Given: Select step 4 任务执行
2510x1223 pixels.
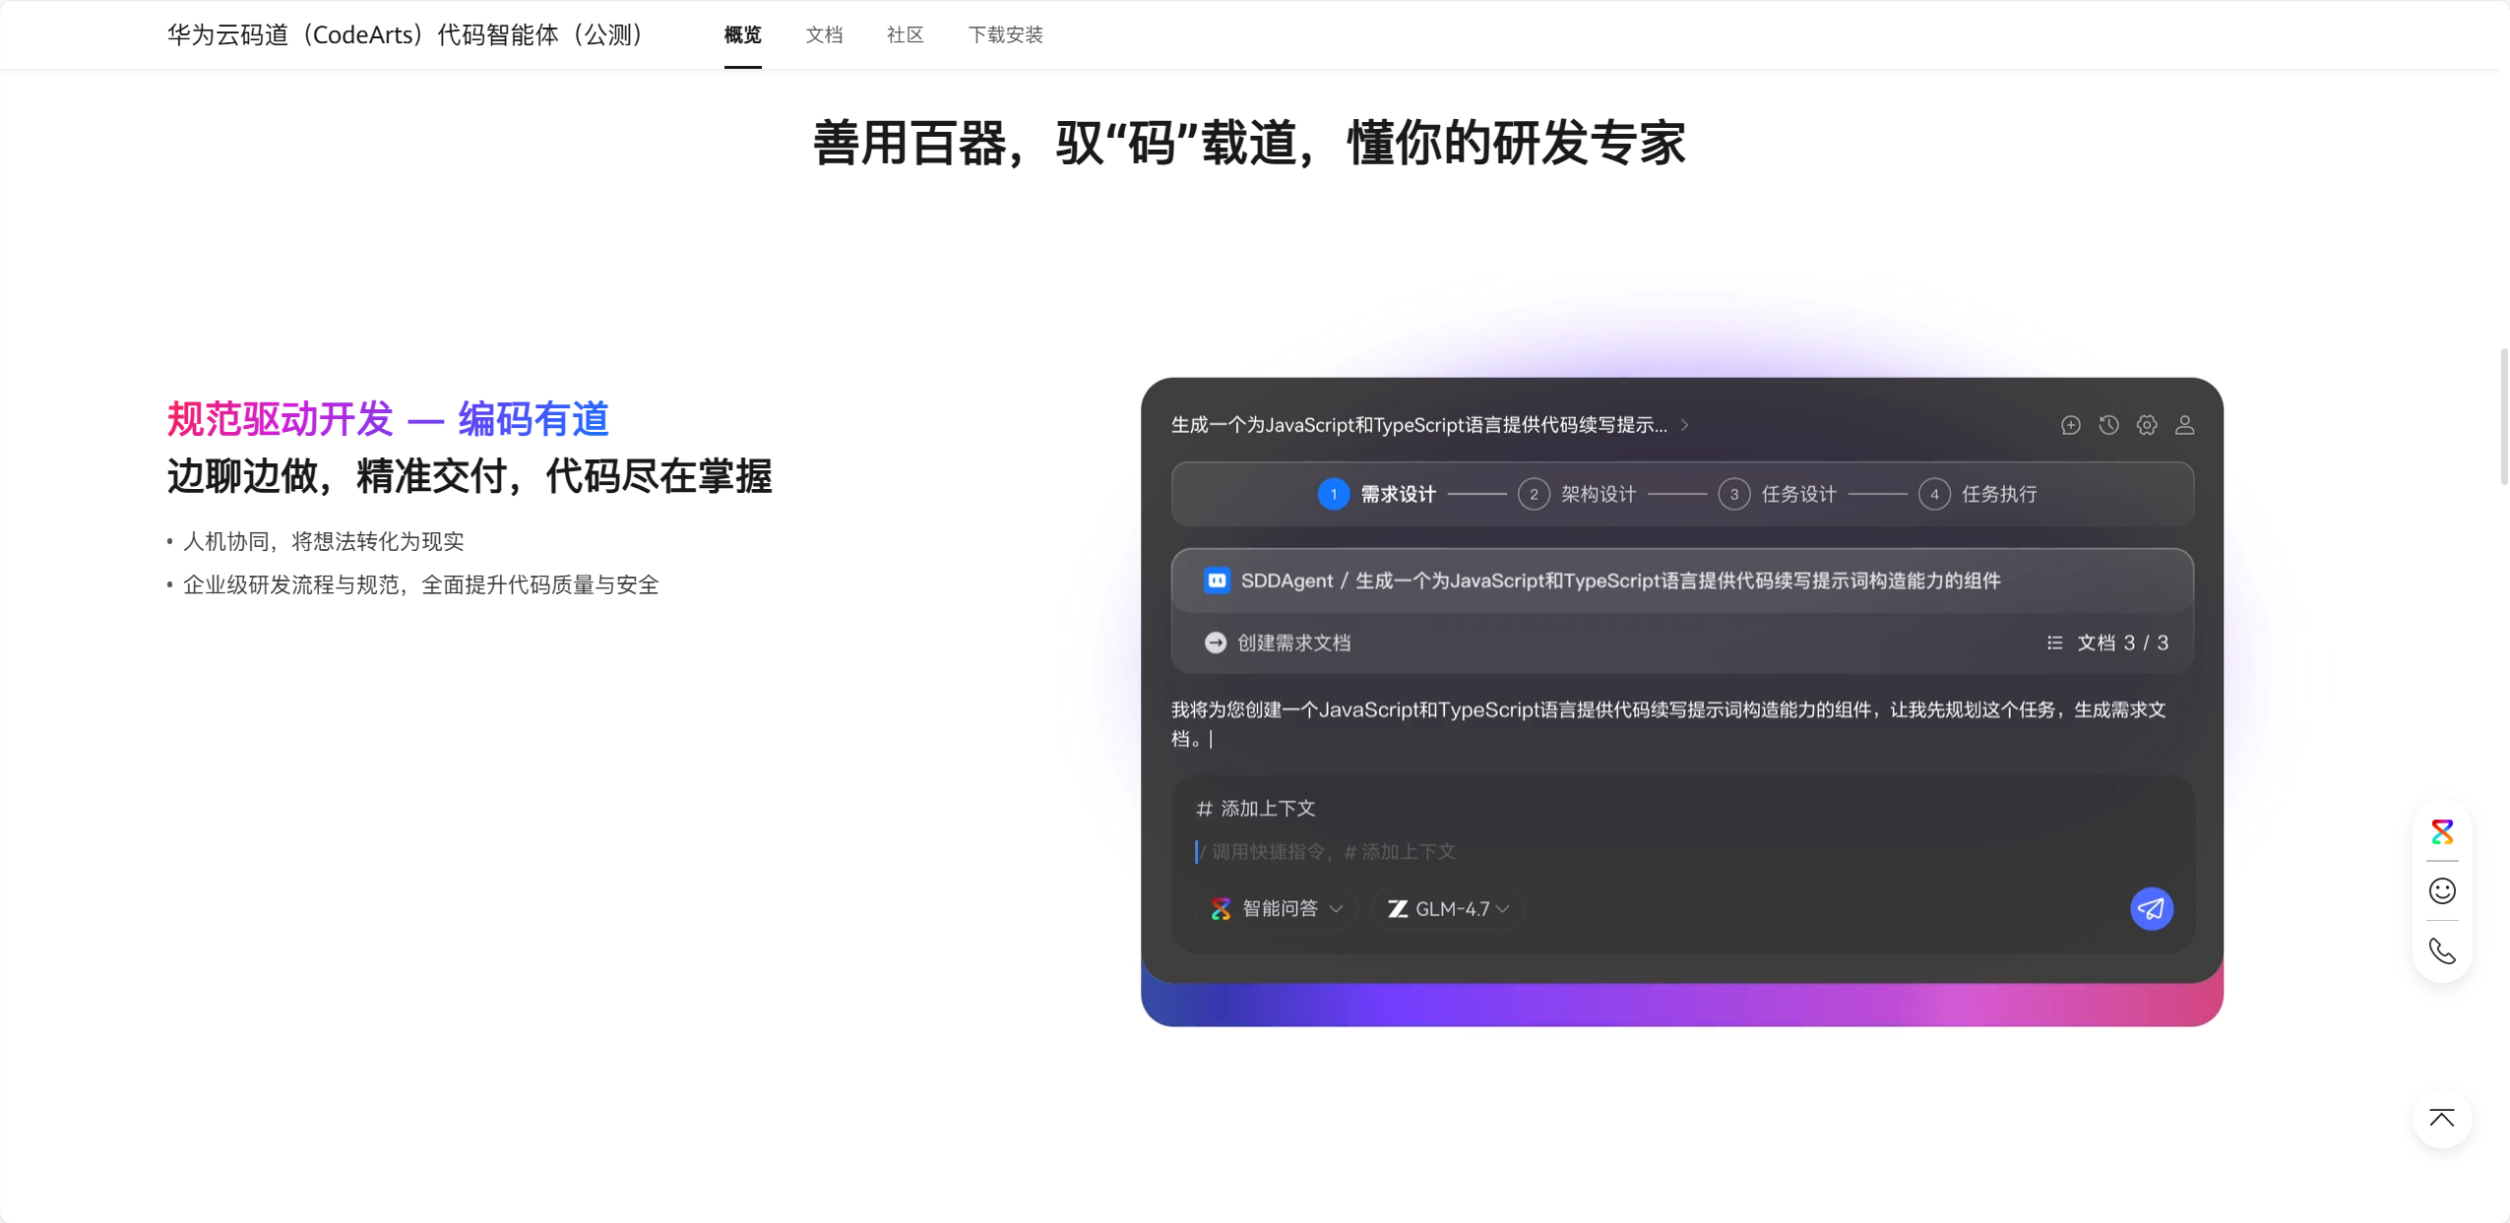Looking at the screenshot, I should (x=1977, y=494).
